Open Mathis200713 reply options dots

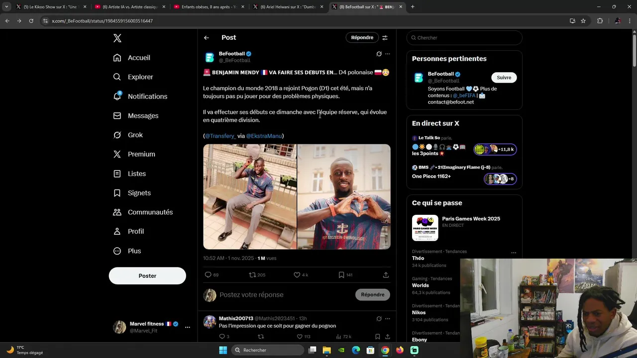pyautogui.click(x=388, y=319)
